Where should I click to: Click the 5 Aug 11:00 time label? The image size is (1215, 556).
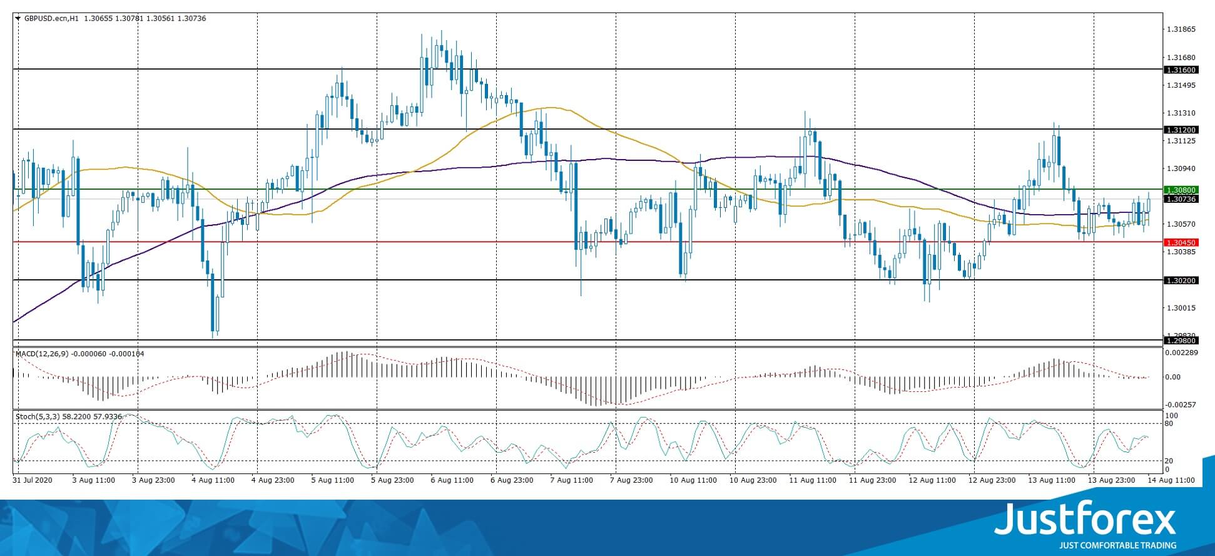tap(333, 480)
